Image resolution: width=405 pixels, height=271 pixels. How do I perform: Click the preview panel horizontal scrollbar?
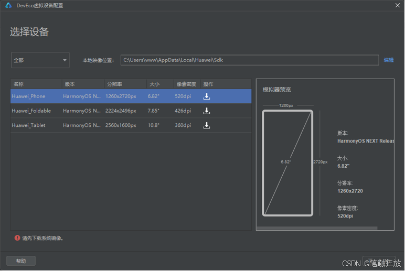pos(317,228)
